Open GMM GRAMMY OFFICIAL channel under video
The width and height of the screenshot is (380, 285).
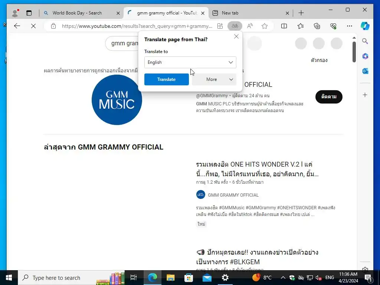coord(233,195)
